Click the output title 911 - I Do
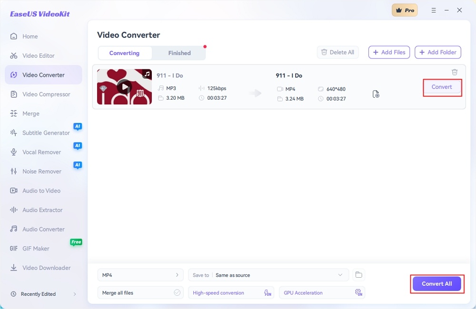The width and height of the screenshot is (476, 309). coord(289,75)
